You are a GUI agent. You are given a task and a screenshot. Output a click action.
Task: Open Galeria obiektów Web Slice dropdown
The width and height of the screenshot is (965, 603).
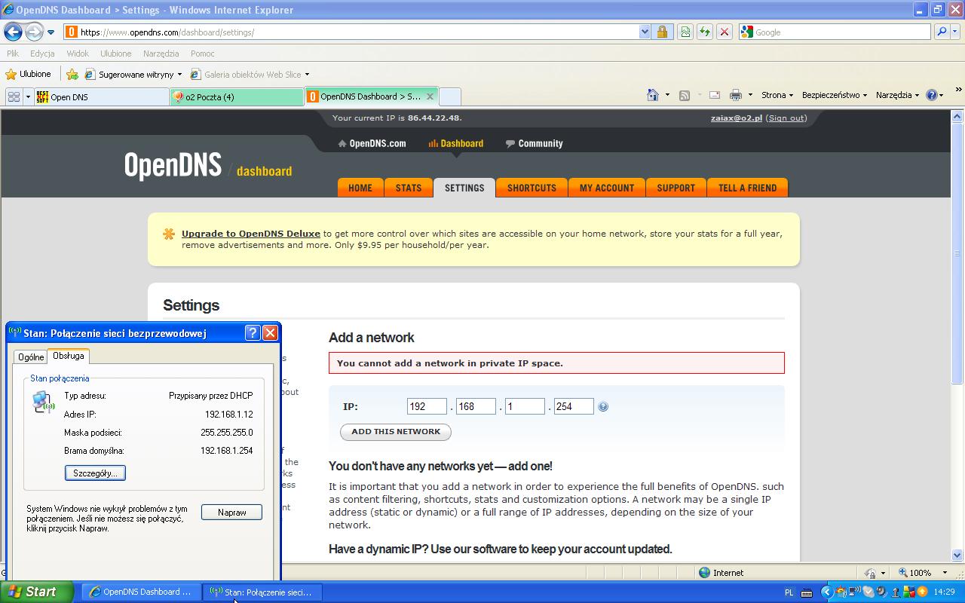[x=250, y=74]
